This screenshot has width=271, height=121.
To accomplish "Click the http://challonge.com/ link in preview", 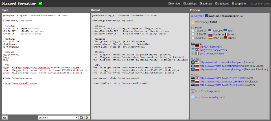I will [x=207, y=91].
